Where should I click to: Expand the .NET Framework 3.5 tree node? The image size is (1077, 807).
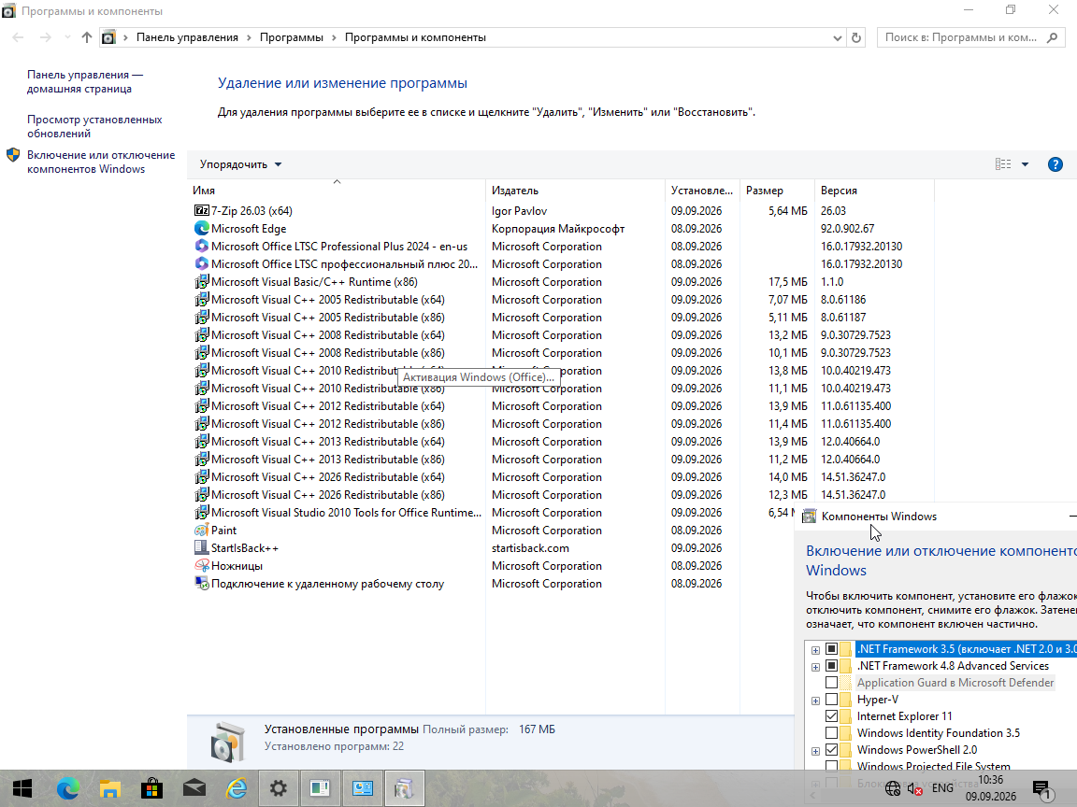815,650
